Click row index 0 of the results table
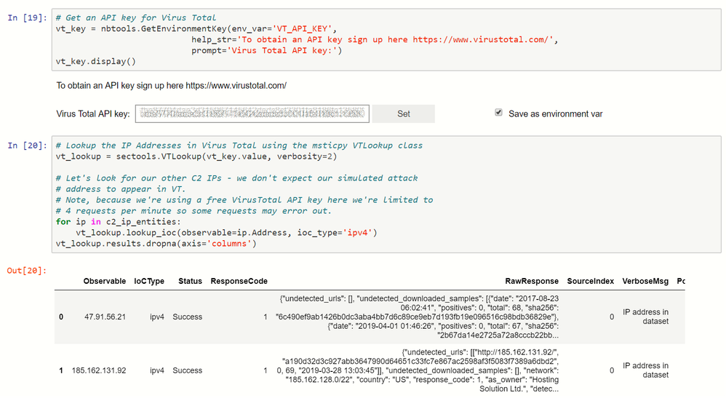 (61, 317)
